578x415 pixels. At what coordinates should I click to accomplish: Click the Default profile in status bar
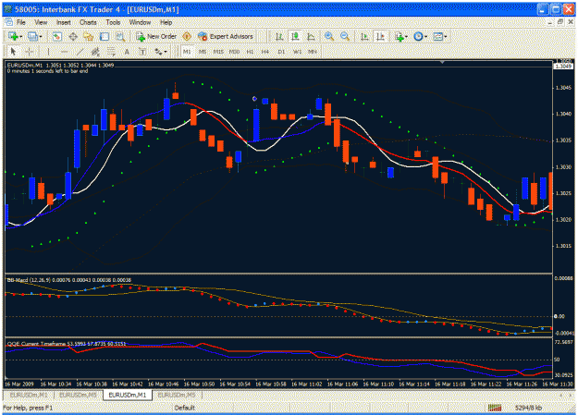point(185,408)
